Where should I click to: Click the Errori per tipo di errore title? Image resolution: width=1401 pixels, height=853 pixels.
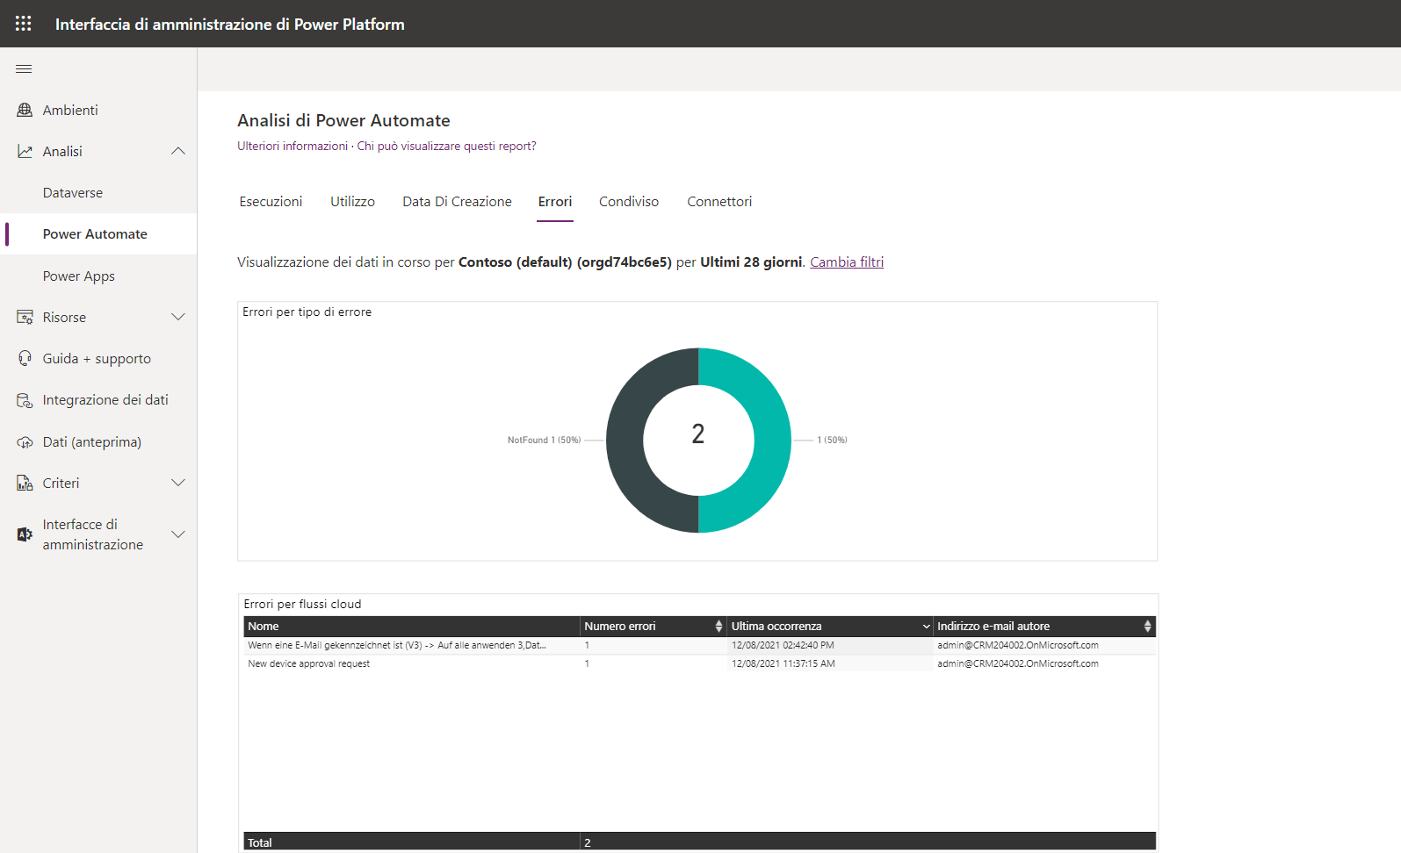click(x=307, y=312)
